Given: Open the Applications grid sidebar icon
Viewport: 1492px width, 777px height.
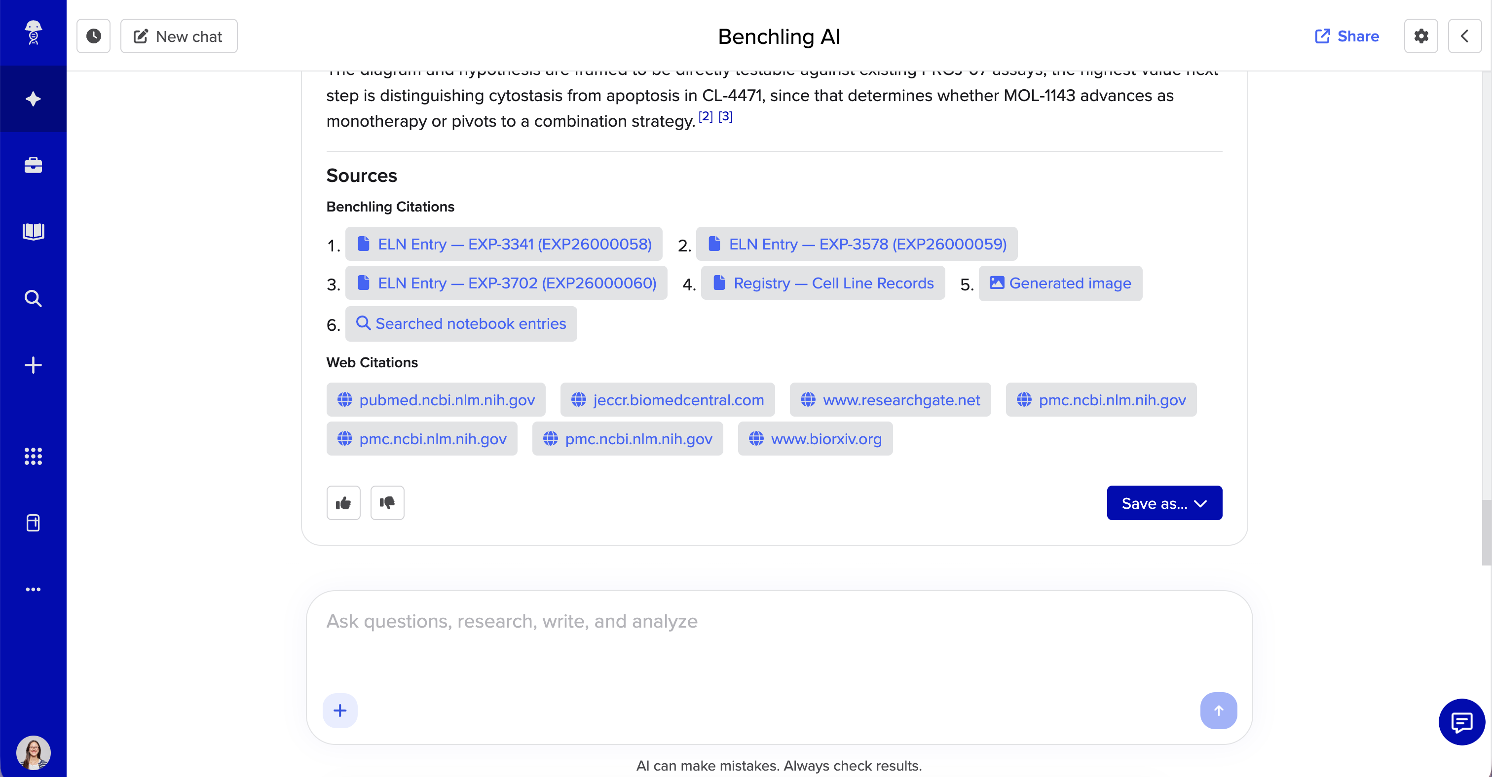Looking at the screenshot, I should click(33, 457).
